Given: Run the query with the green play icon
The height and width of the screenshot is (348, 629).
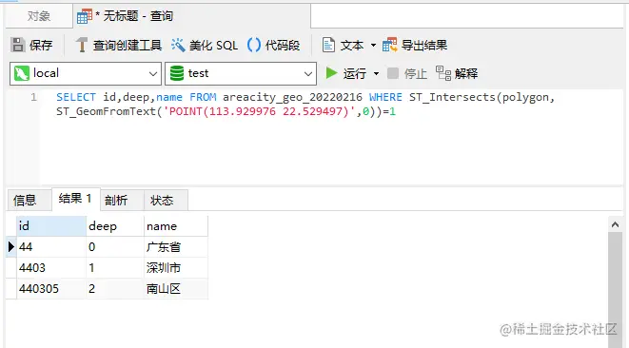Looking at the screenshot, I should pos(331,73).
